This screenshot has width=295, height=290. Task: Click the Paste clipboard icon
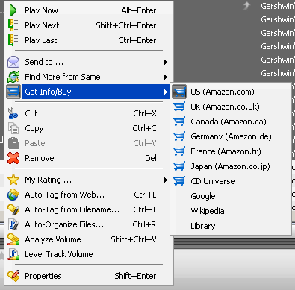pos(13,143)
